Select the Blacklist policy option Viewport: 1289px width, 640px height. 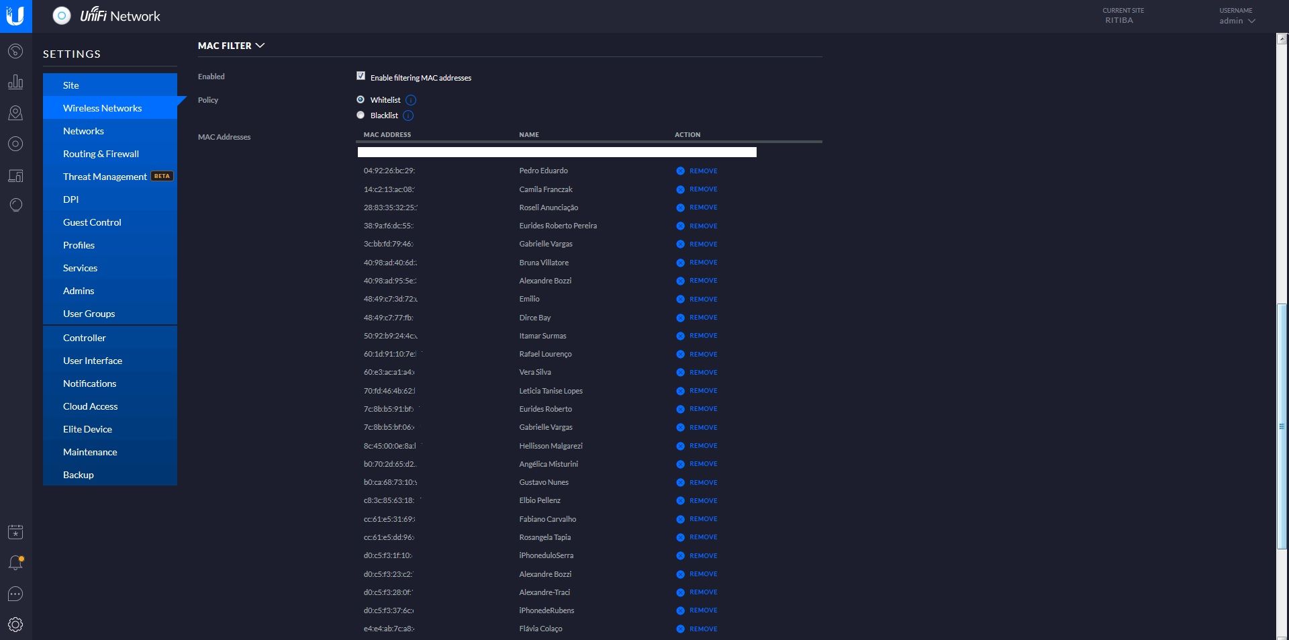(x=361, y=115)
